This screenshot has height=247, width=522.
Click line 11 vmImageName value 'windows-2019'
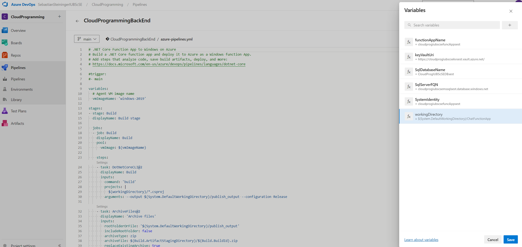pyautogui.click(x=132, y=98)
